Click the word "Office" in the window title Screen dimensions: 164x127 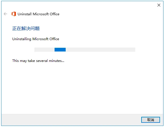55,14
